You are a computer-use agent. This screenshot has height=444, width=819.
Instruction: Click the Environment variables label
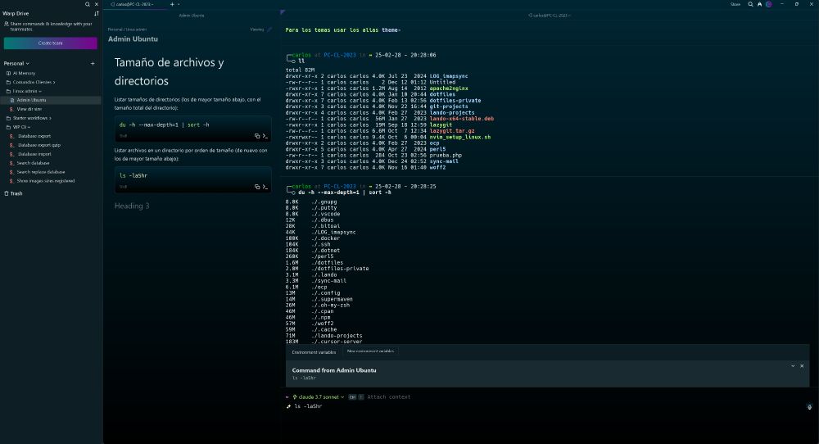[x=314, y=352]
